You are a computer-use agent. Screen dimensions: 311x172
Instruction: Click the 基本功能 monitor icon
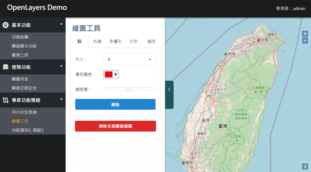(x=5, y=25)
